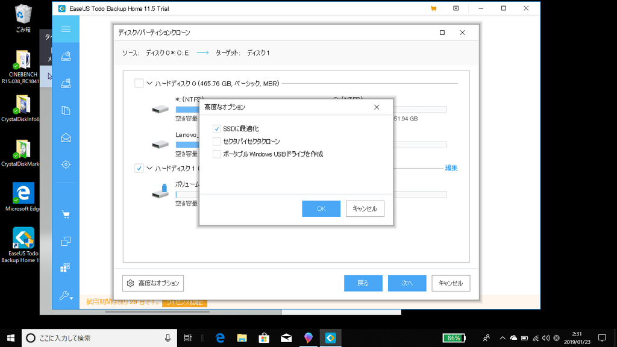
Task: Open the sidebar hamburger navigation menu
Action: tap(66, 29)
